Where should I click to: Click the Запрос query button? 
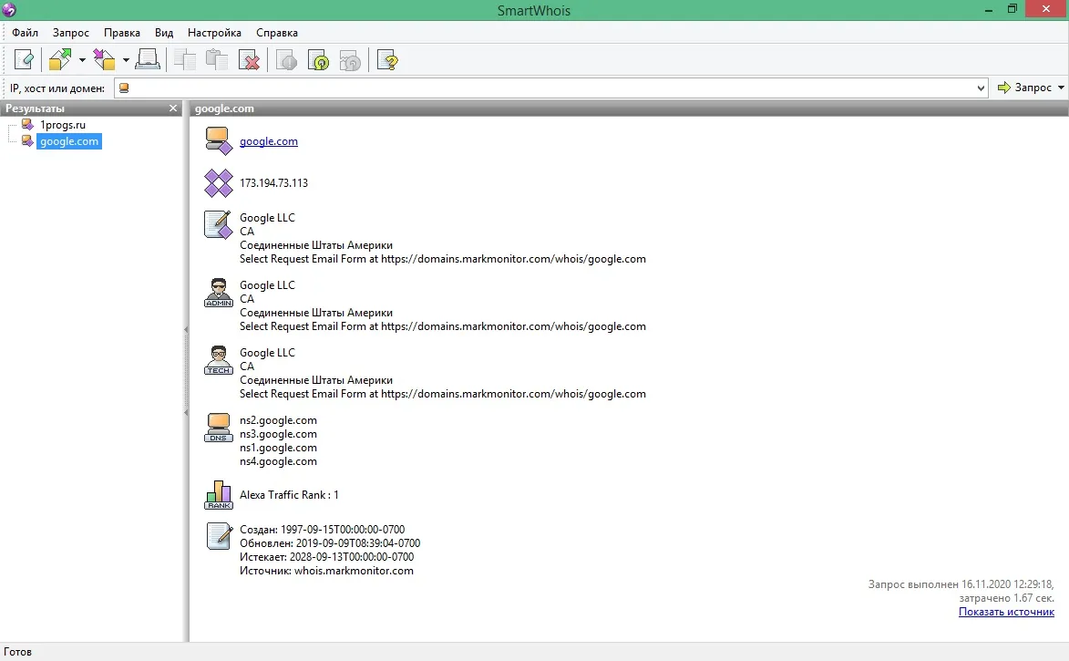click(1024, 88)
